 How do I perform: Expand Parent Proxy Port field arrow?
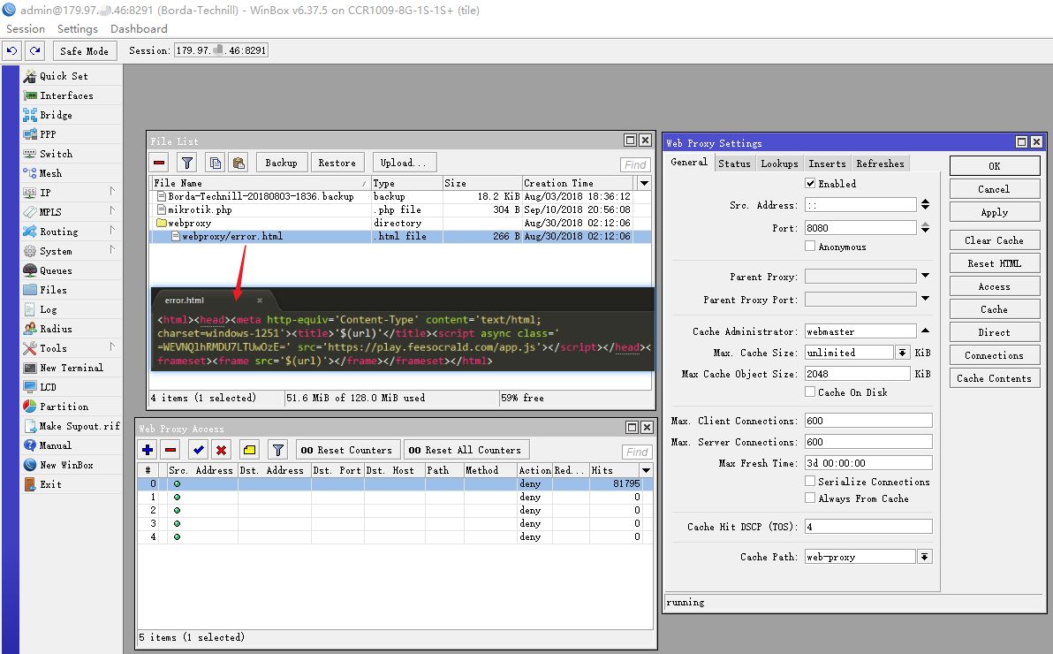pyautogui.click(x=926, y=299)
